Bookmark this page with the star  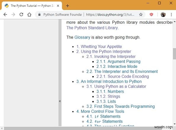coord(141,14)
